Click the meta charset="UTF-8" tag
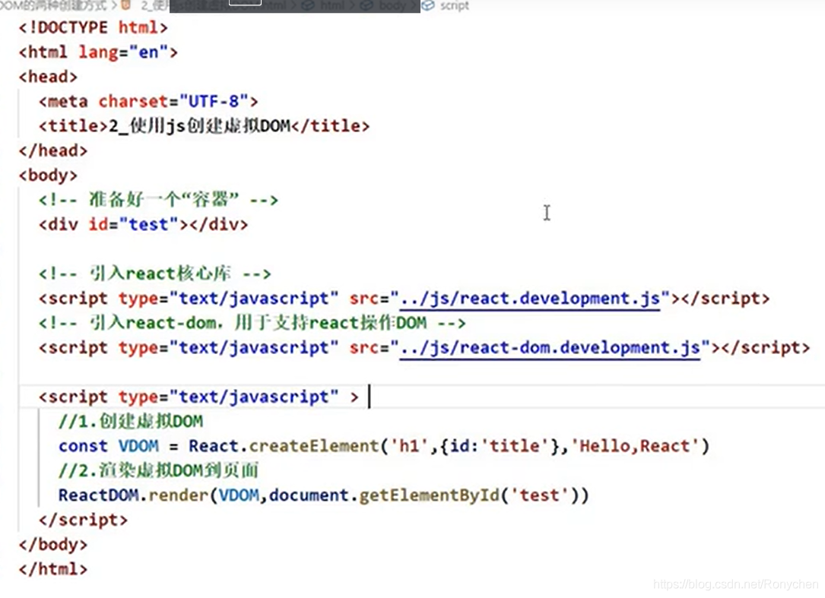Viewport: 825px width, 598px height. [148, 102]
